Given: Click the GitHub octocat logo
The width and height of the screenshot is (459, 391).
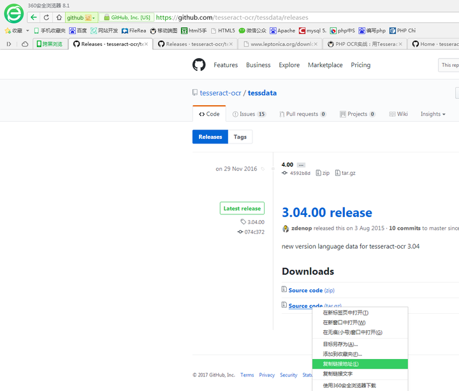Looking at the screenshot, I should (x=199, y=64).
